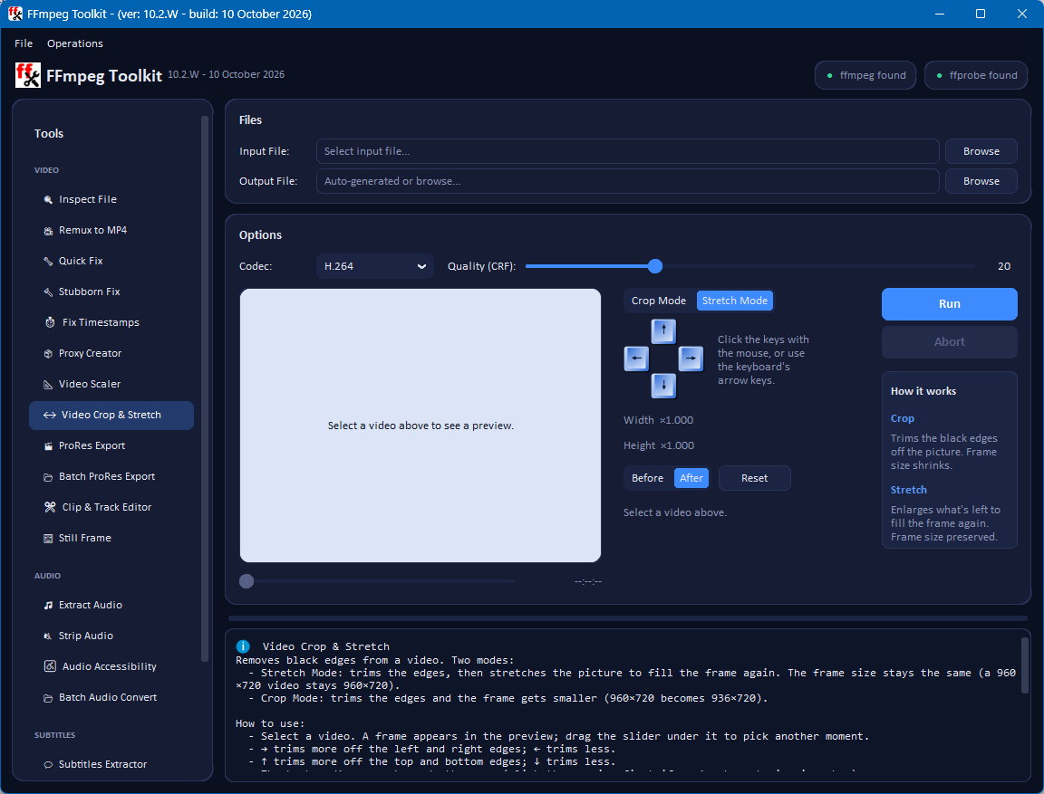Click the Crop heading in How it works
This screenshot has height=794, width=1044.
tap(903, 418)
